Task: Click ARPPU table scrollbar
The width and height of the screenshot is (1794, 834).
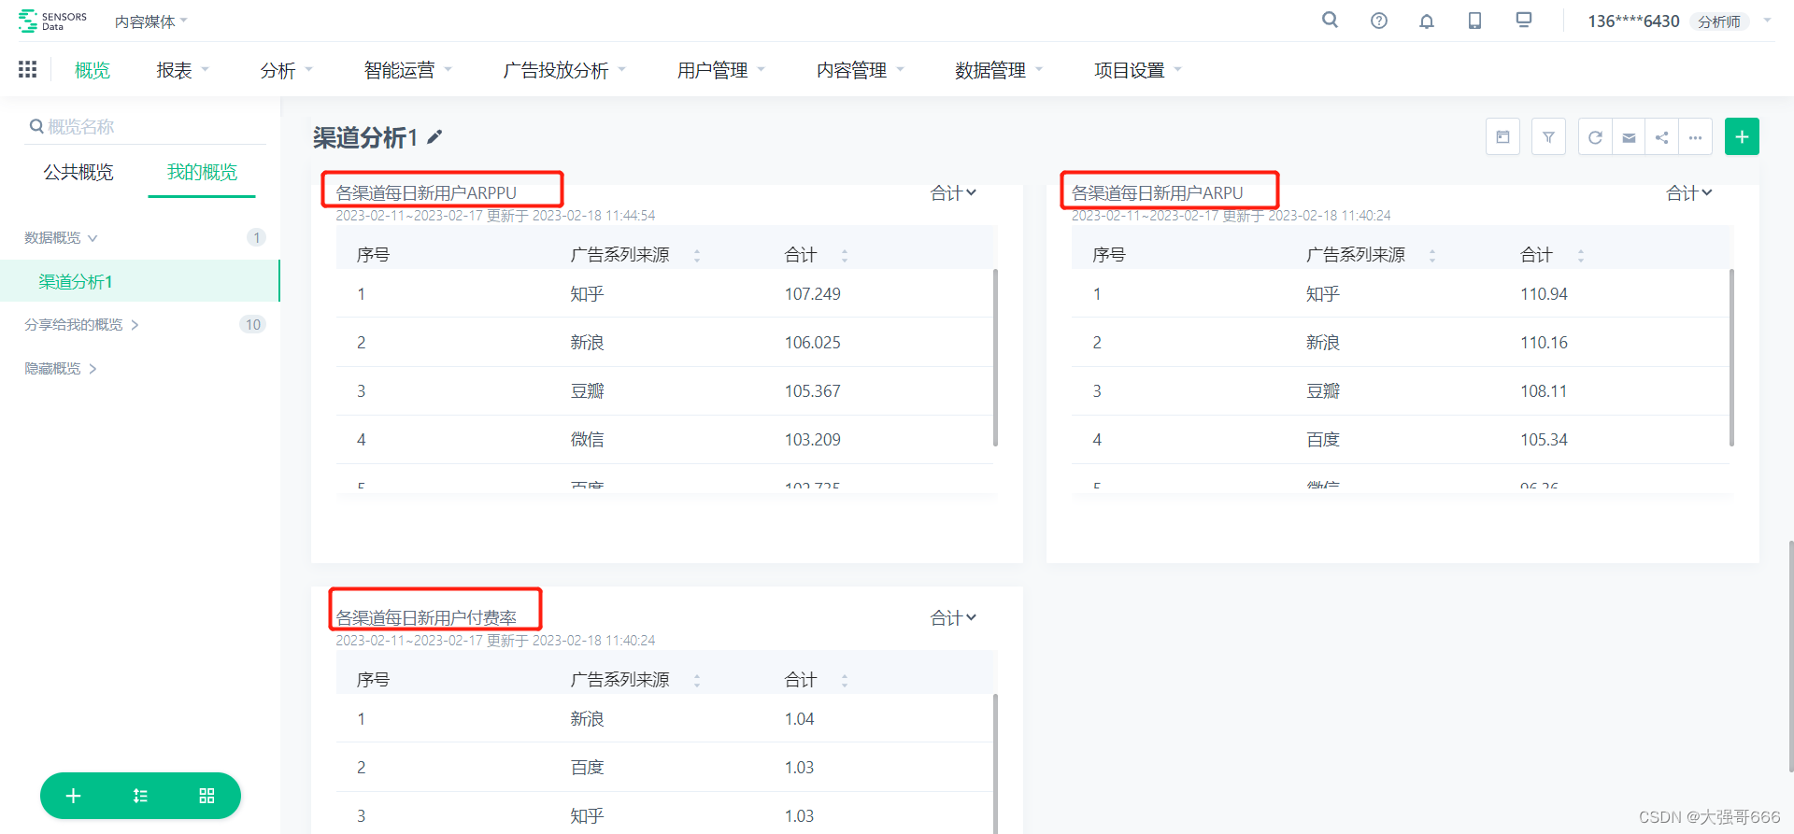Action: point(995,358)
